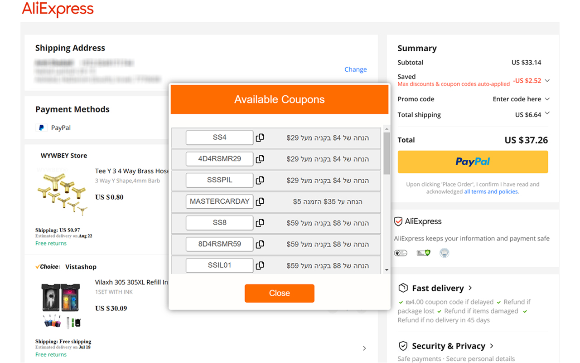Viewport: 580px width, 363px height.
Task: Pay with the yellow PayPal button
Action: click(x=473, y=162)
